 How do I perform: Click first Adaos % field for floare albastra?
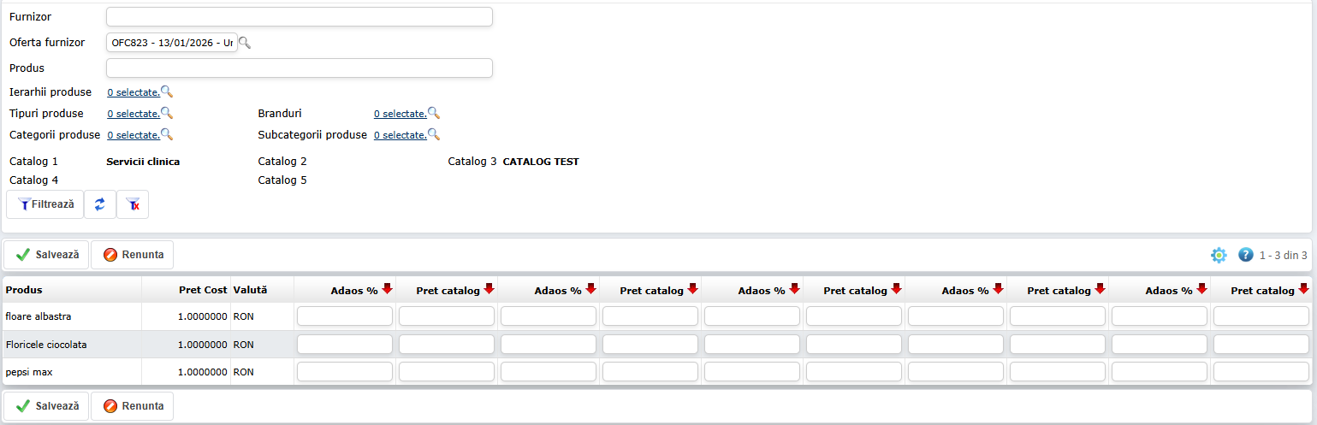coord(345,316)
